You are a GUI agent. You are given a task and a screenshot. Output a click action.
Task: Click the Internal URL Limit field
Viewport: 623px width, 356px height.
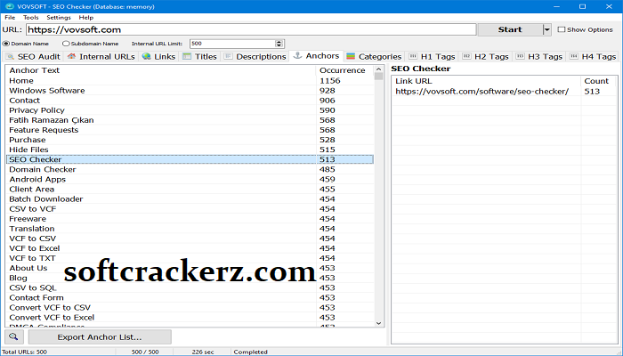pyautogui.click(x=233, y=44)
